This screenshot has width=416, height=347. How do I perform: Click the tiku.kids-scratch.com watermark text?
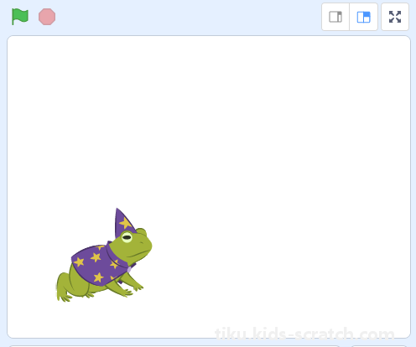click(304, 334)
